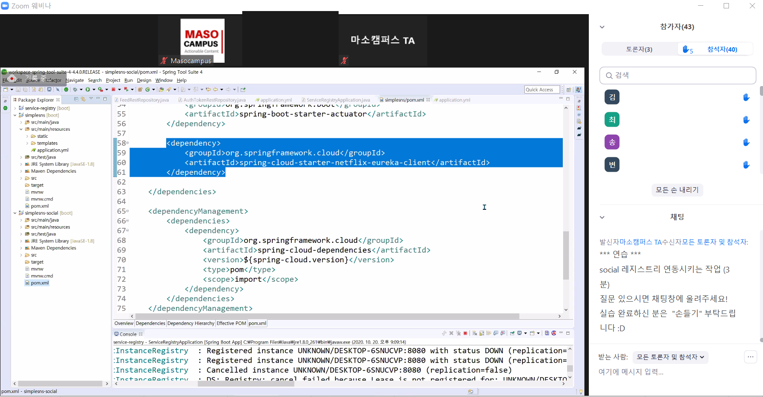
Task: Expand the service-registry project tree node
Action: pyautogui.click(x=15, y=108)
